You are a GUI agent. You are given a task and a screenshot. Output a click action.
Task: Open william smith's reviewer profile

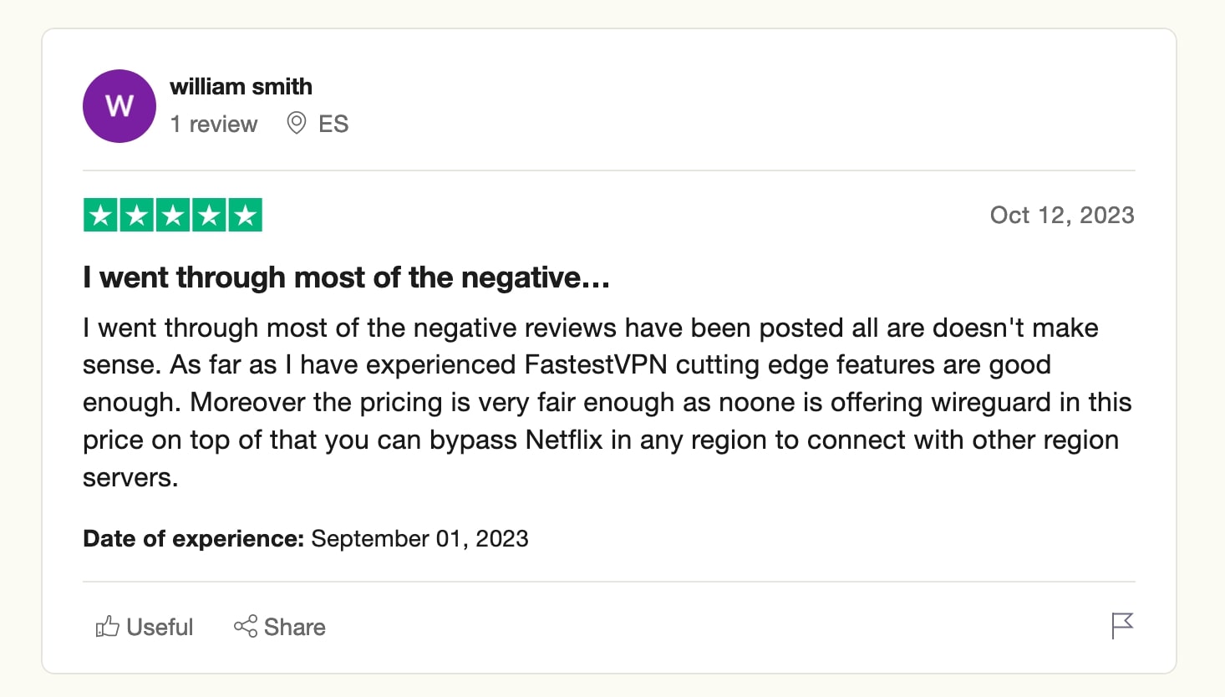(241, 87)
